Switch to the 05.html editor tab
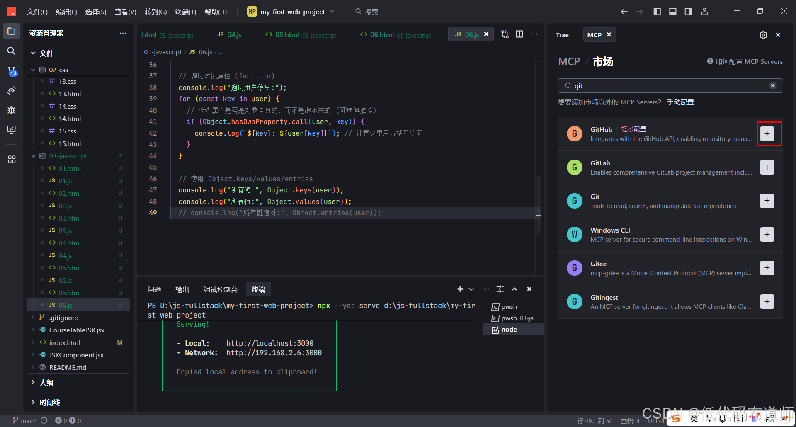This screenshot has width=796, height=427. click(x=301, y=35)
